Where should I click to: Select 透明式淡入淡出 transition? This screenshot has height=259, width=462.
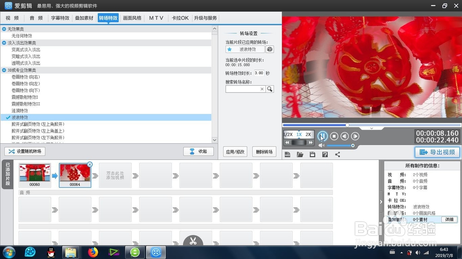click(x=26, y=63)
